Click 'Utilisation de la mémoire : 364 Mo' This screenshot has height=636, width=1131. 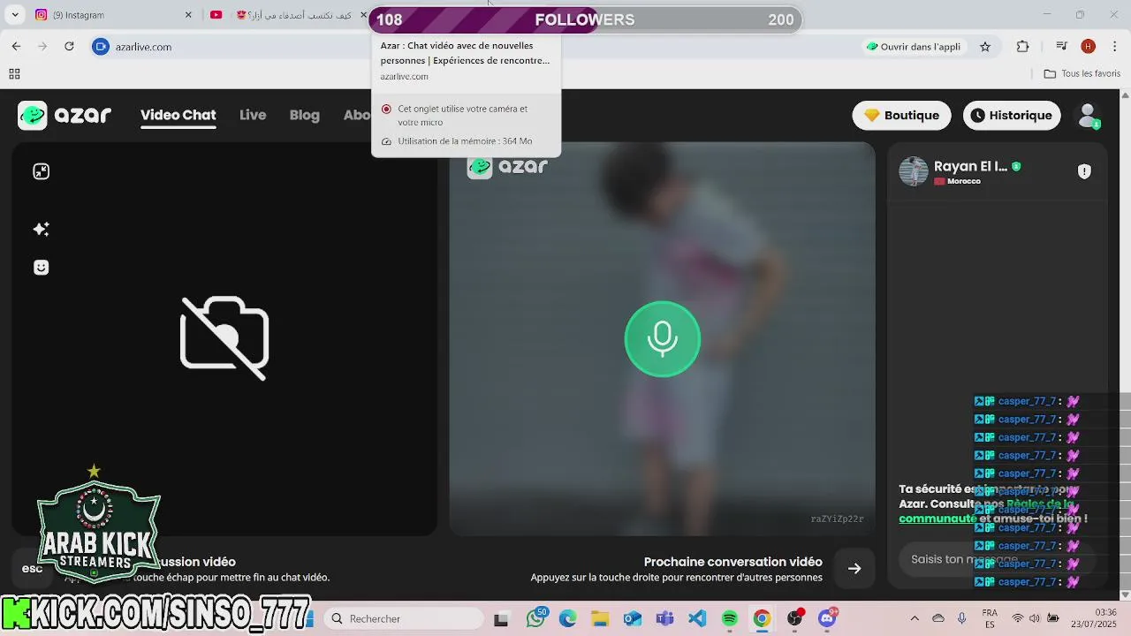(465, 141)
